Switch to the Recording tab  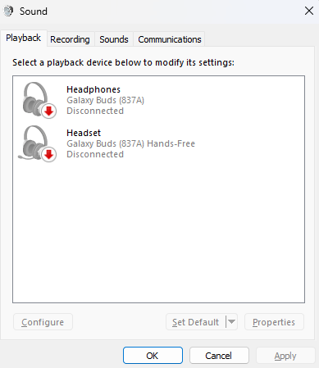click(x=70, y=39)
